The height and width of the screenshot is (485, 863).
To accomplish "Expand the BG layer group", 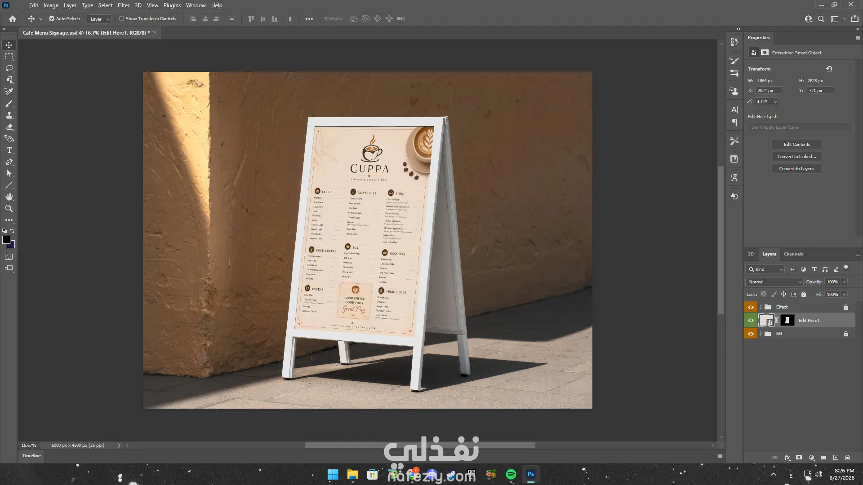I will [x=761, y=334].
